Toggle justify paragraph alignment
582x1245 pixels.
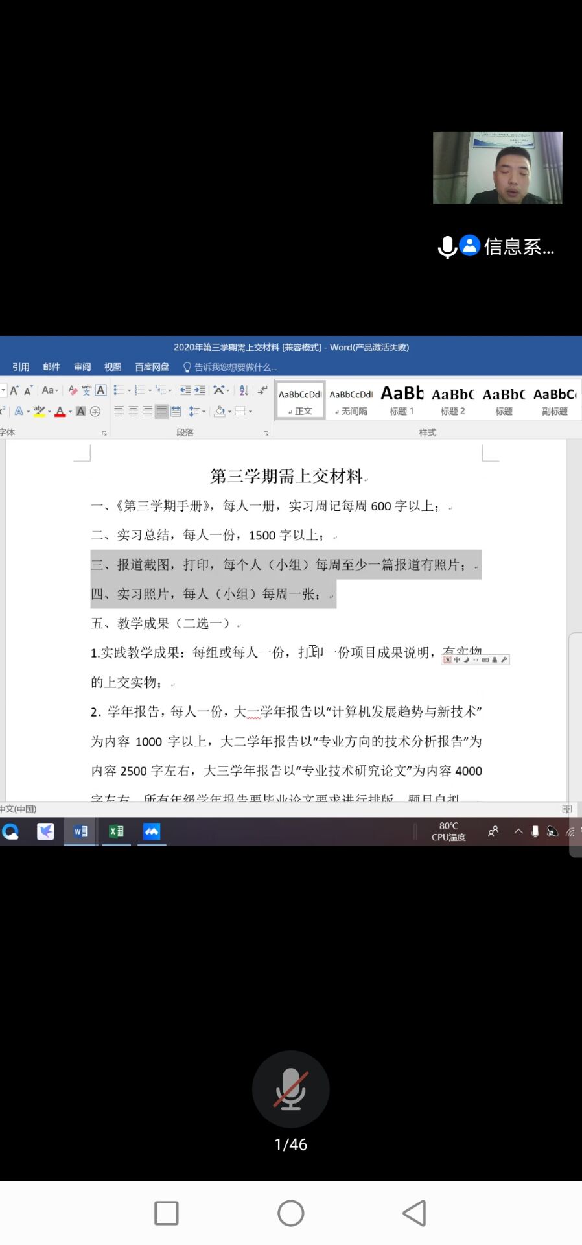point(161,411)
